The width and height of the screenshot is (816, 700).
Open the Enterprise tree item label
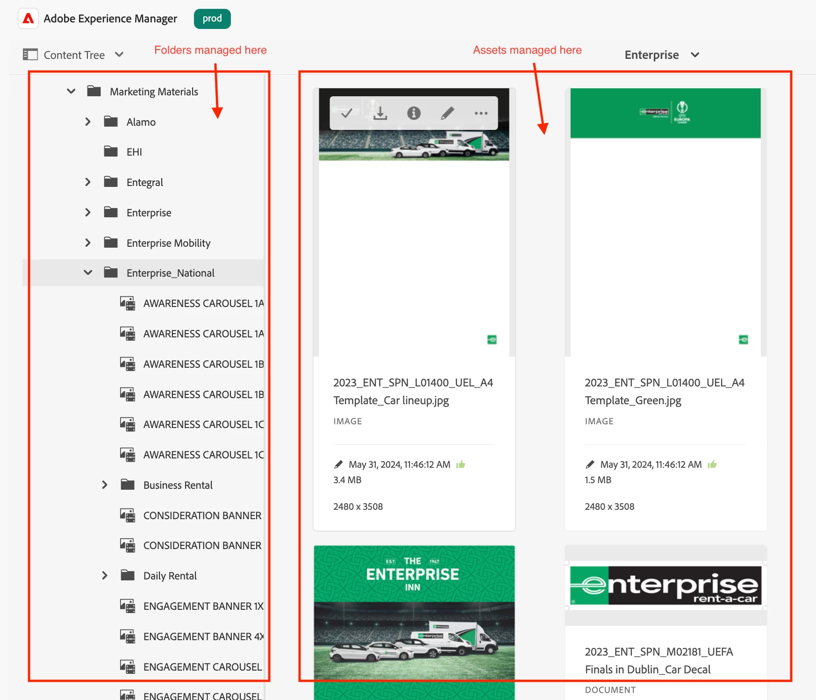[149, 213]
